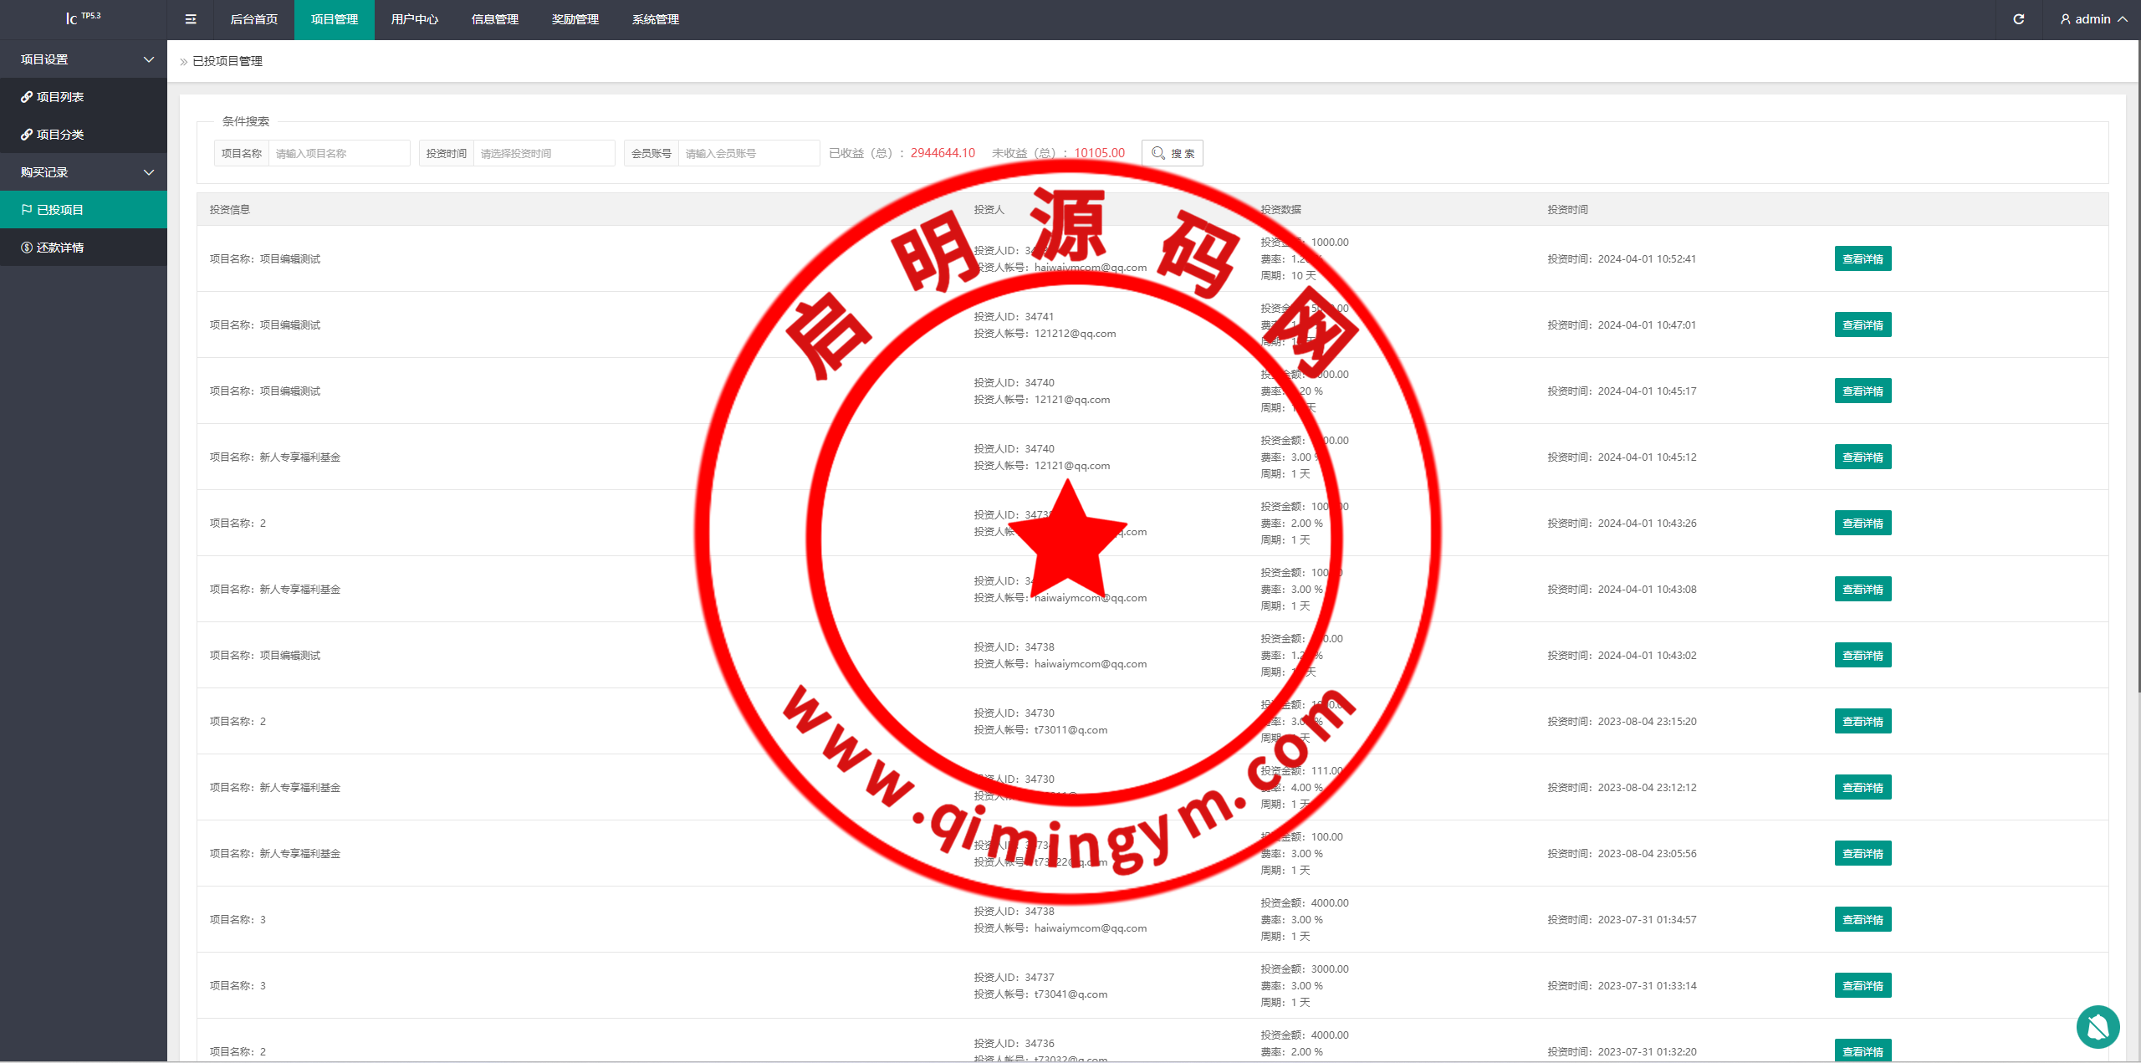Image resolution: width=2141 pixels, height=1063 pixels.
Task: Click the refresh icon in top bar
Action: pos(2018,19)
